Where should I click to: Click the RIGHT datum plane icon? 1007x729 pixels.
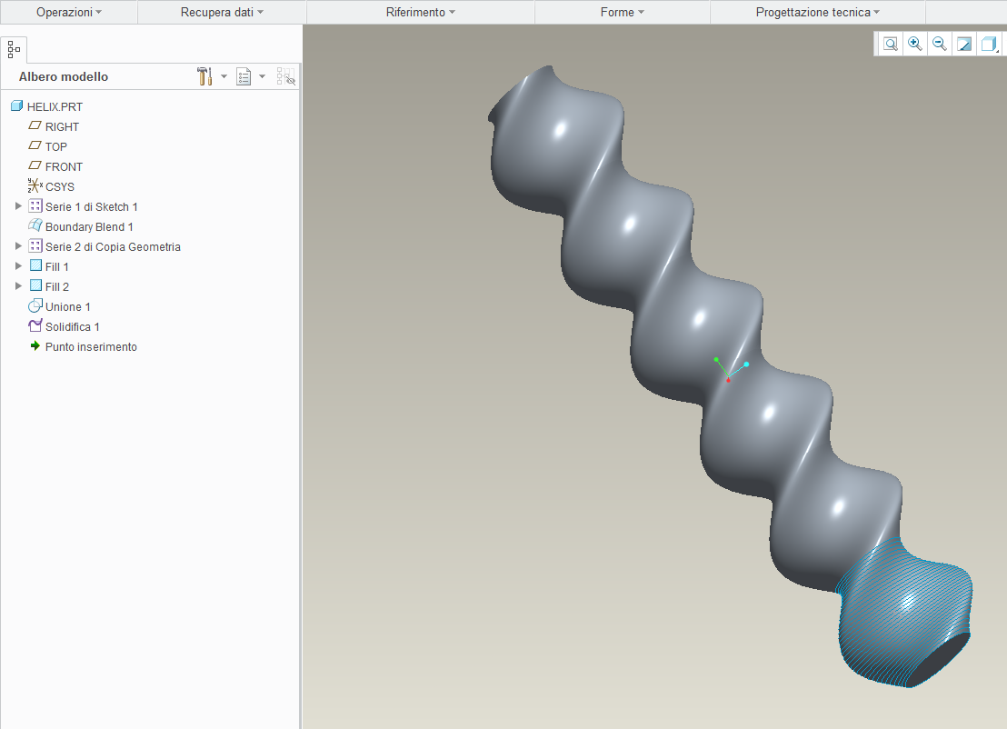click(35, 125)
